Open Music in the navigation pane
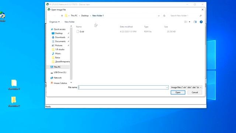236x133 pixels. 58,54
